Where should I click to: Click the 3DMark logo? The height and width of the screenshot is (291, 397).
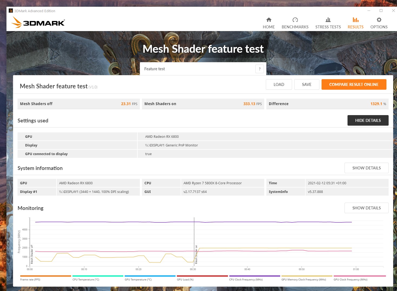(x=38, y=22)
